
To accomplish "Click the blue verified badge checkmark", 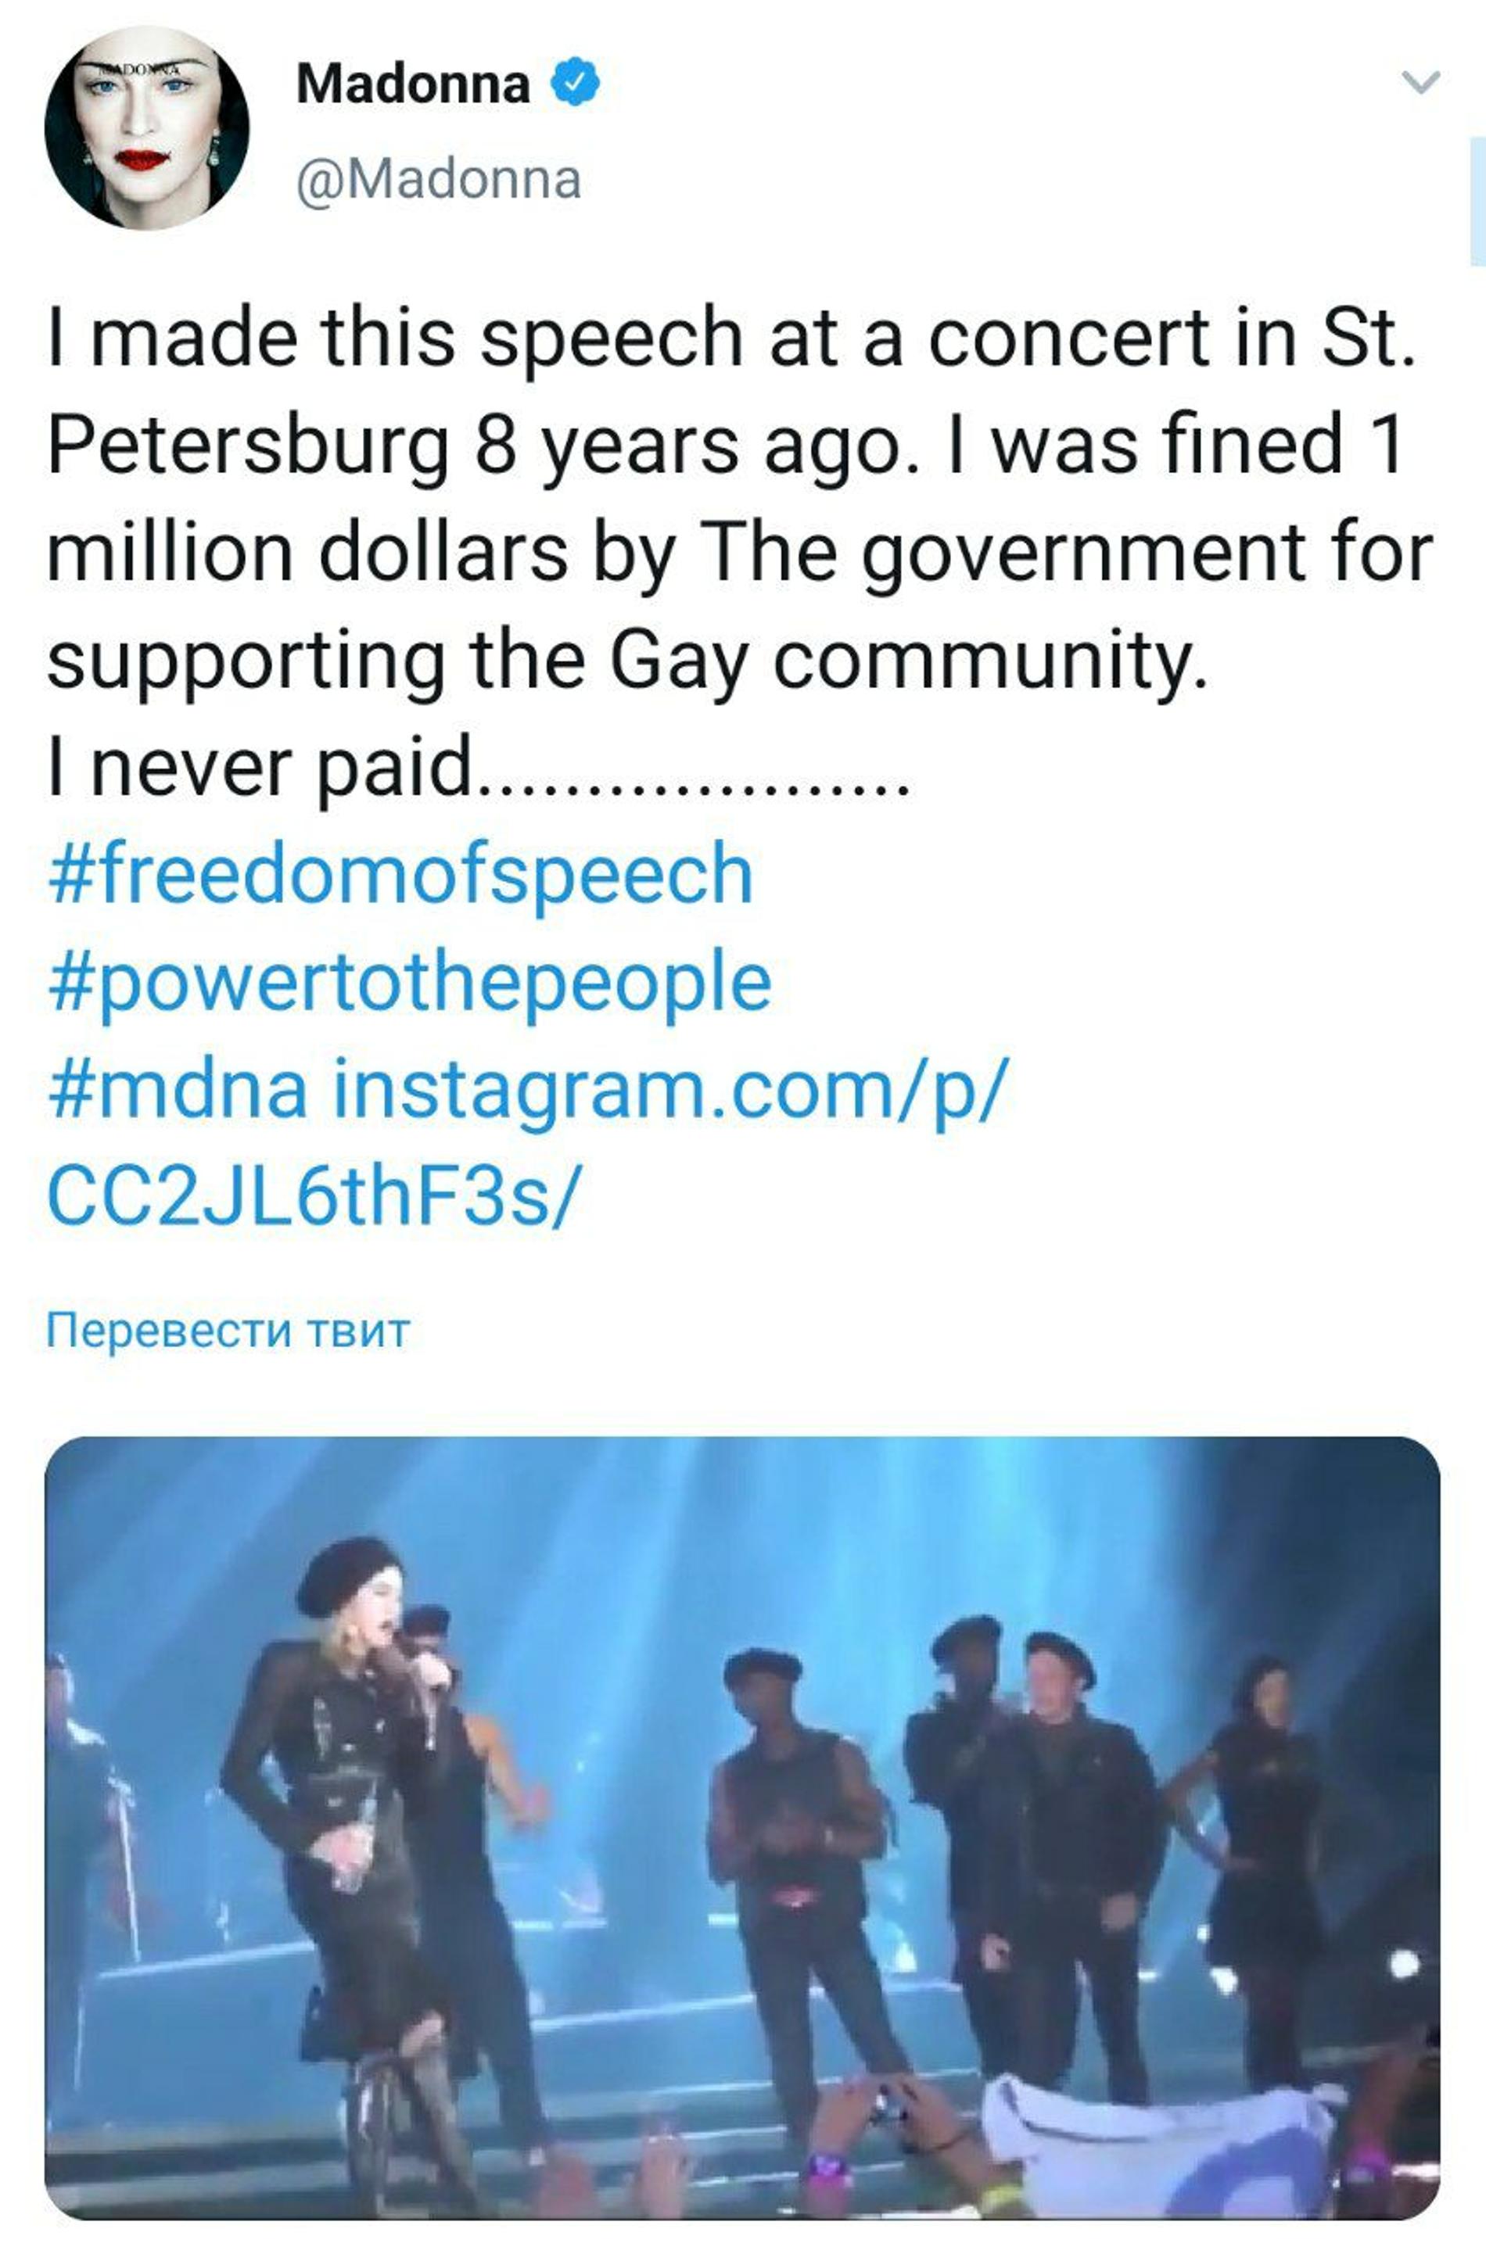I will point(576,84).
